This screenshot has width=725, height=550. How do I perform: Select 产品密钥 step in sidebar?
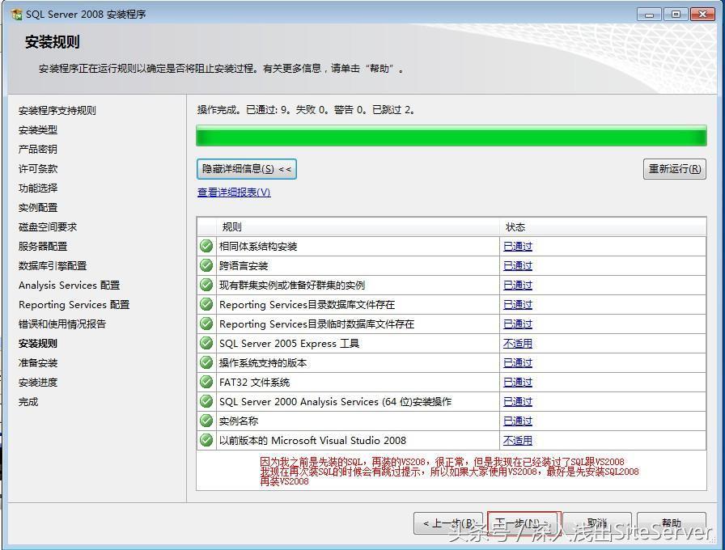coord(38,150)
